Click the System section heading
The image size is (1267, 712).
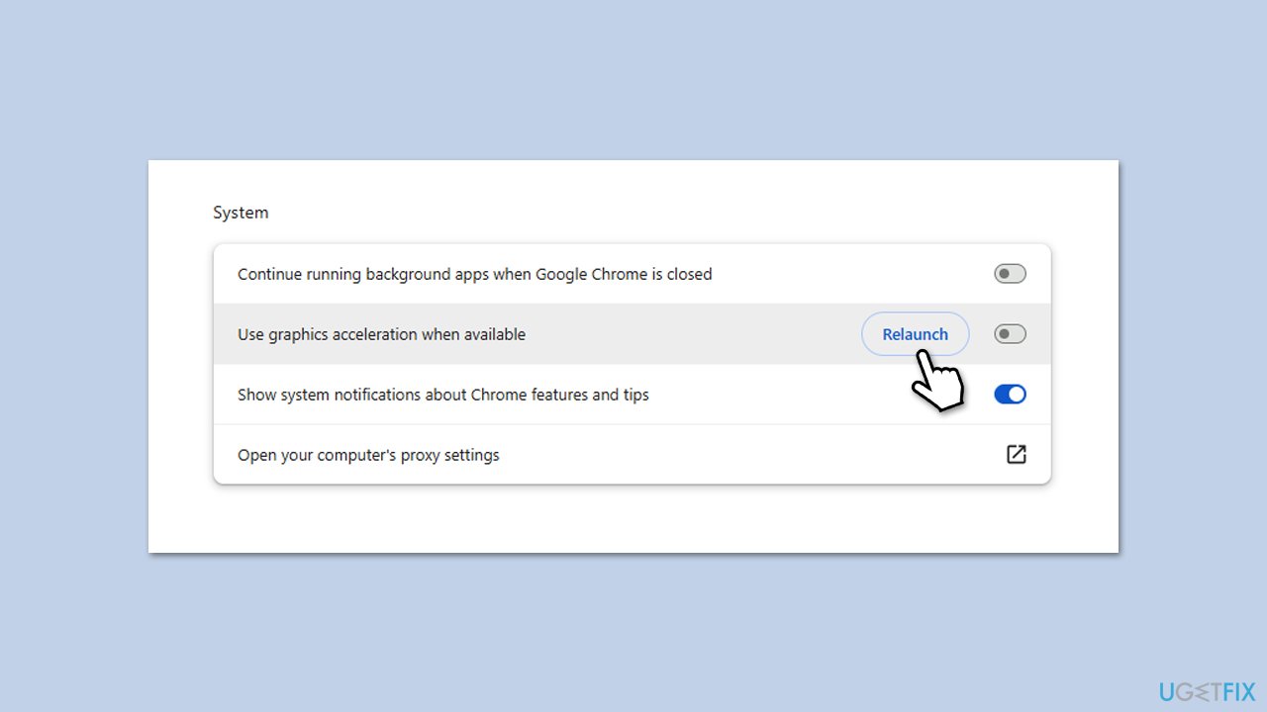[x=241, y=213]
